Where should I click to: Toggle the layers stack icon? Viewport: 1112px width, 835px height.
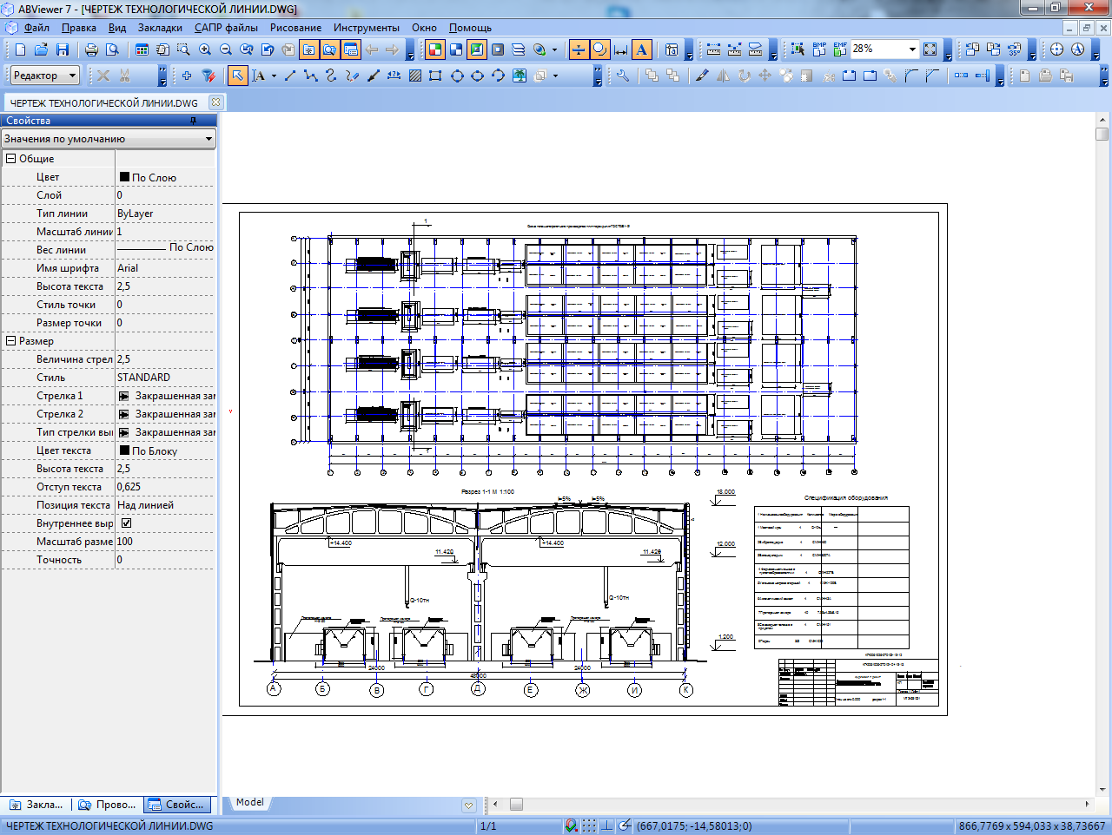click(519, 49)
